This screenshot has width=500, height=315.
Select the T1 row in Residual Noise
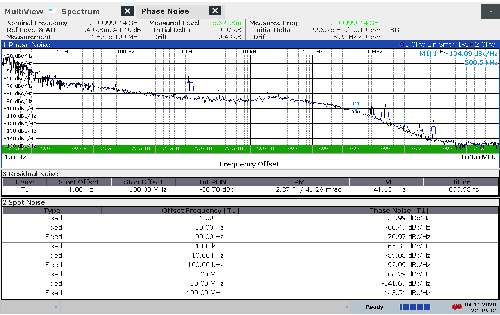tap(250, 190)
